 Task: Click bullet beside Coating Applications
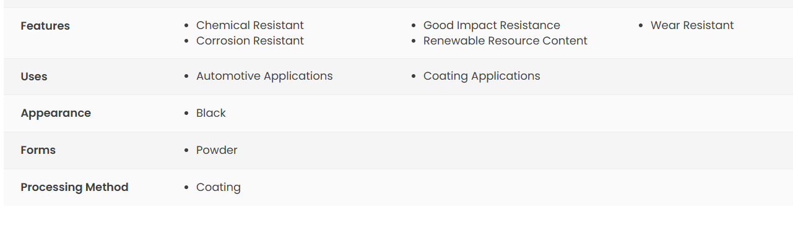click(414, 77)
